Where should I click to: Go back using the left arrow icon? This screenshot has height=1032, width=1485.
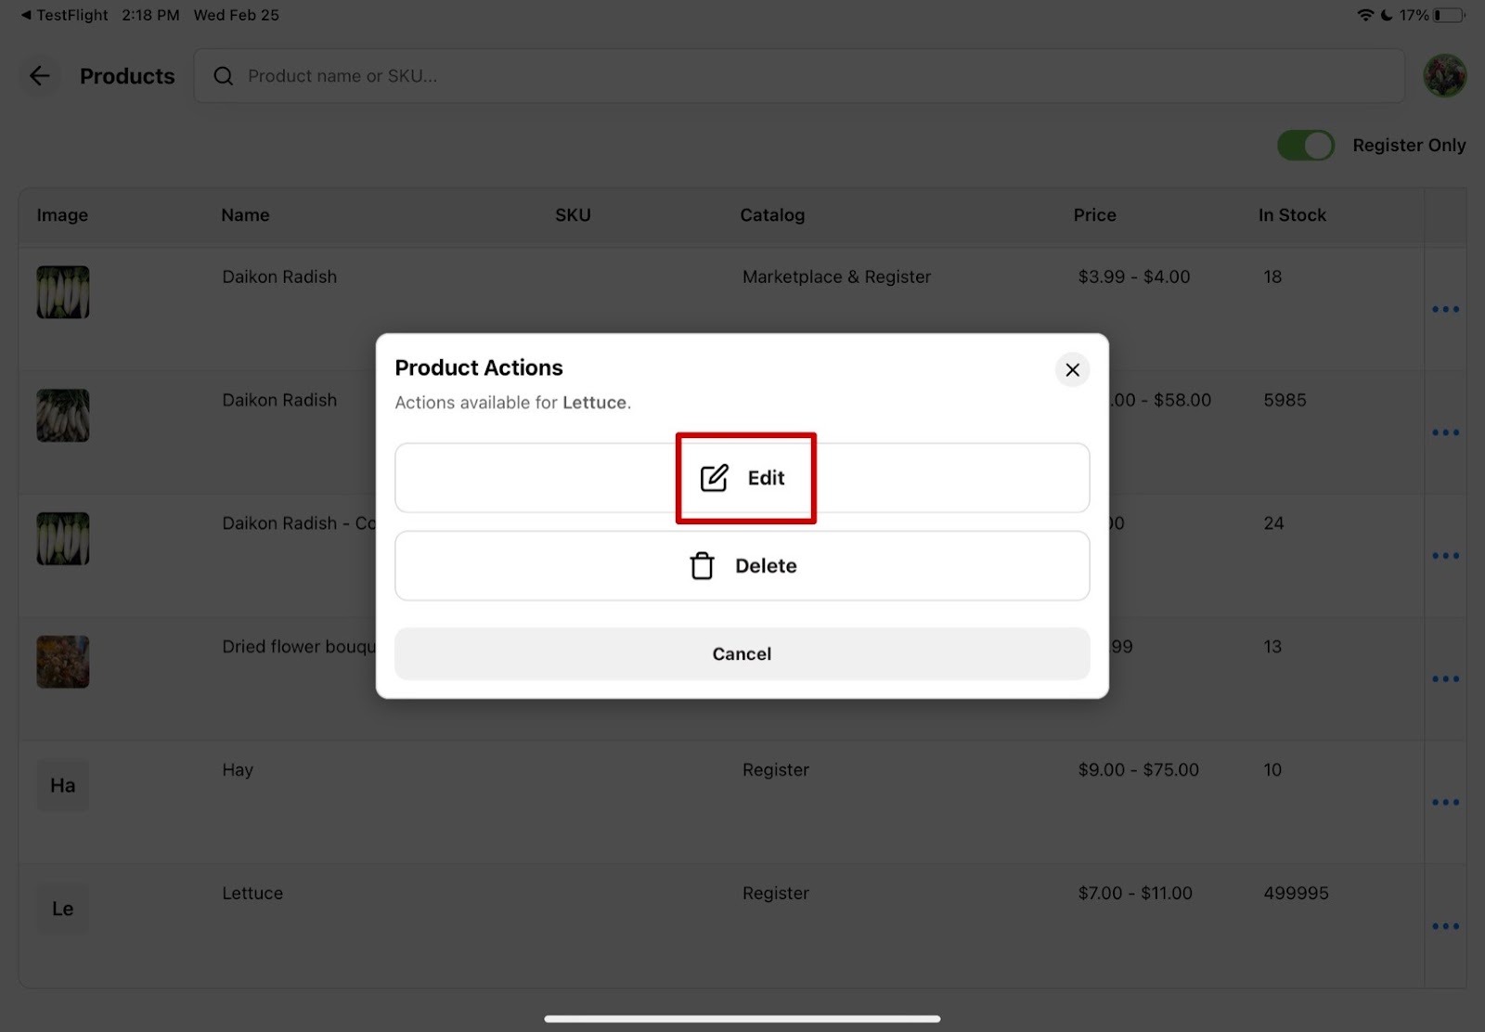pos(39,76)
